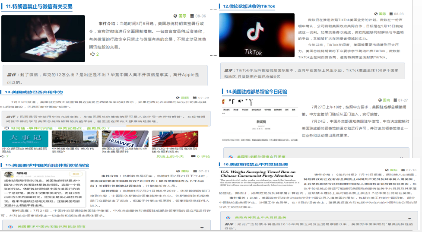This screenshot has height=232, width=422.
Task: Open 国际 category in article 11
Action: 182,16
